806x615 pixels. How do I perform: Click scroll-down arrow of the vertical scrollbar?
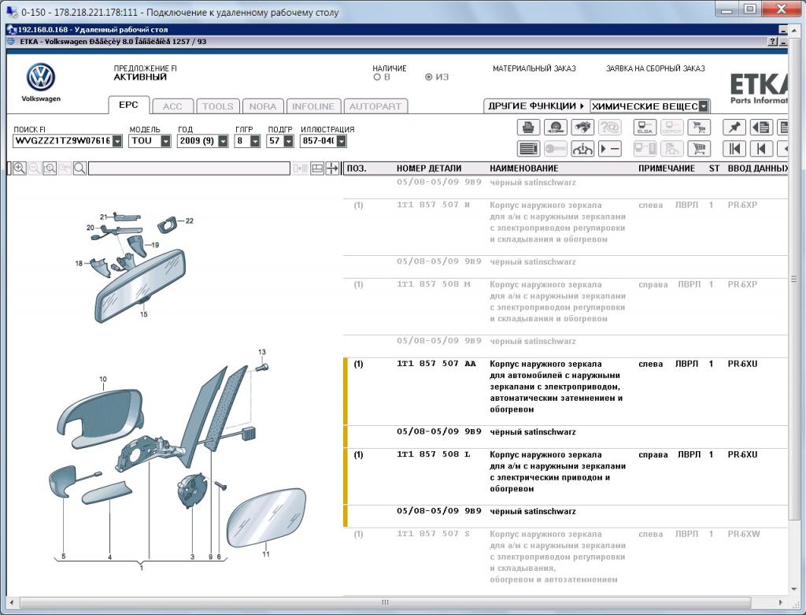(795, 589)
